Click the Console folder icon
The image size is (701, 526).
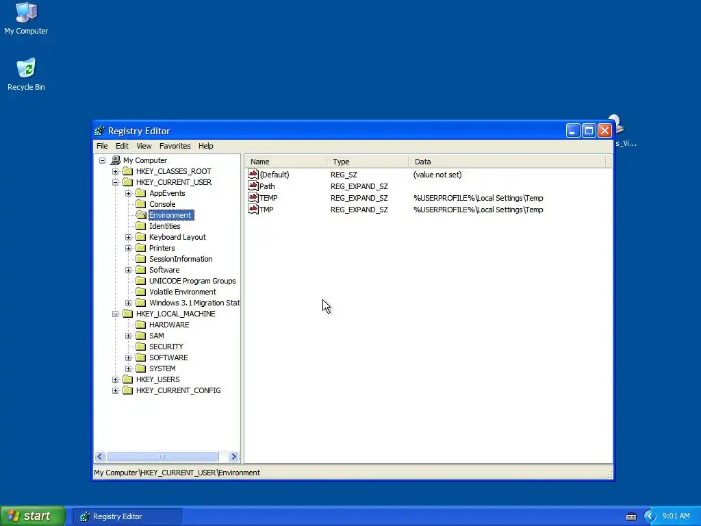click(141, 204)
